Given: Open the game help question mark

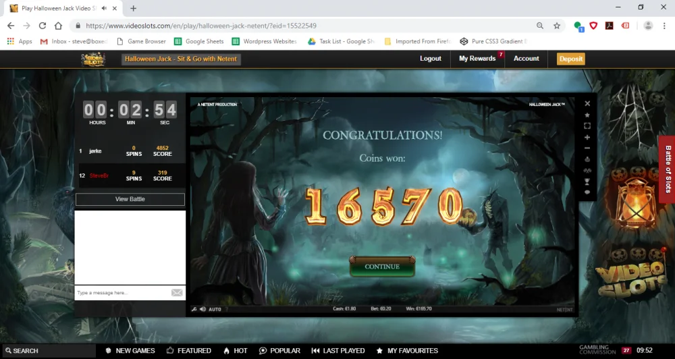Looking at the screenshot, I should point(227,309).
